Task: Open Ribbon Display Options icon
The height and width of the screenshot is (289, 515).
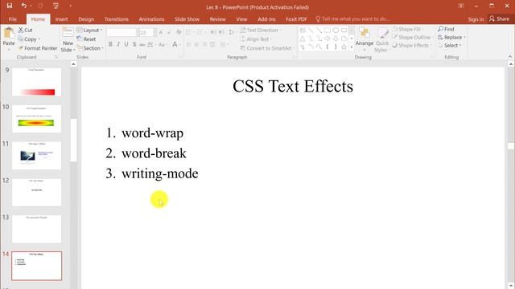Action: click(461, 6)
